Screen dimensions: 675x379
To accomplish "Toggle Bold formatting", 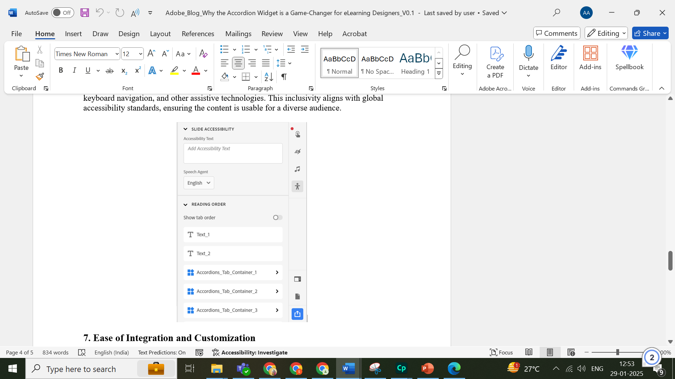I will point(61,71).
